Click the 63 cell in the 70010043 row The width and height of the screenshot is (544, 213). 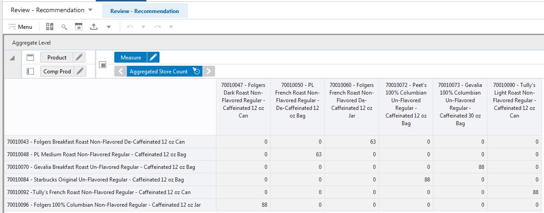(x=352, y=141)
